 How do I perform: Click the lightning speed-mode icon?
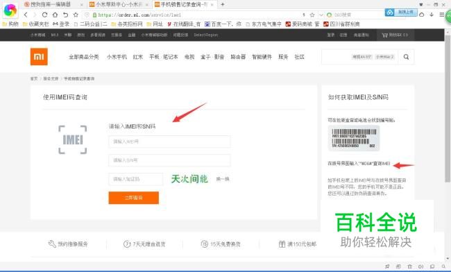point(304,15)
